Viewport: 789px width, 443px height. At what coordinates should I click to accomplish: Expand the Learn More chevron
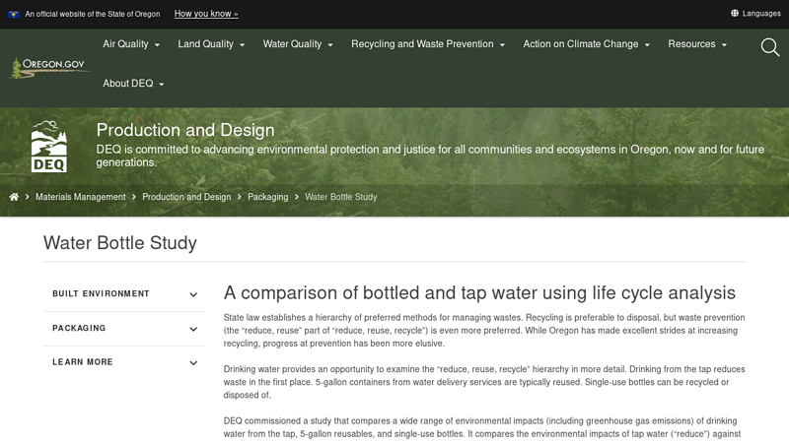[193, 362]
